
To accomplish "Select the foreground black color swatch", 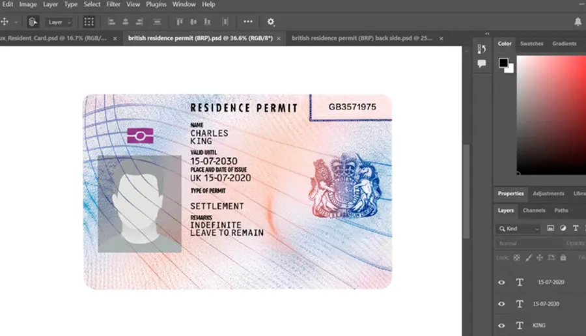I will click(503, 63).
